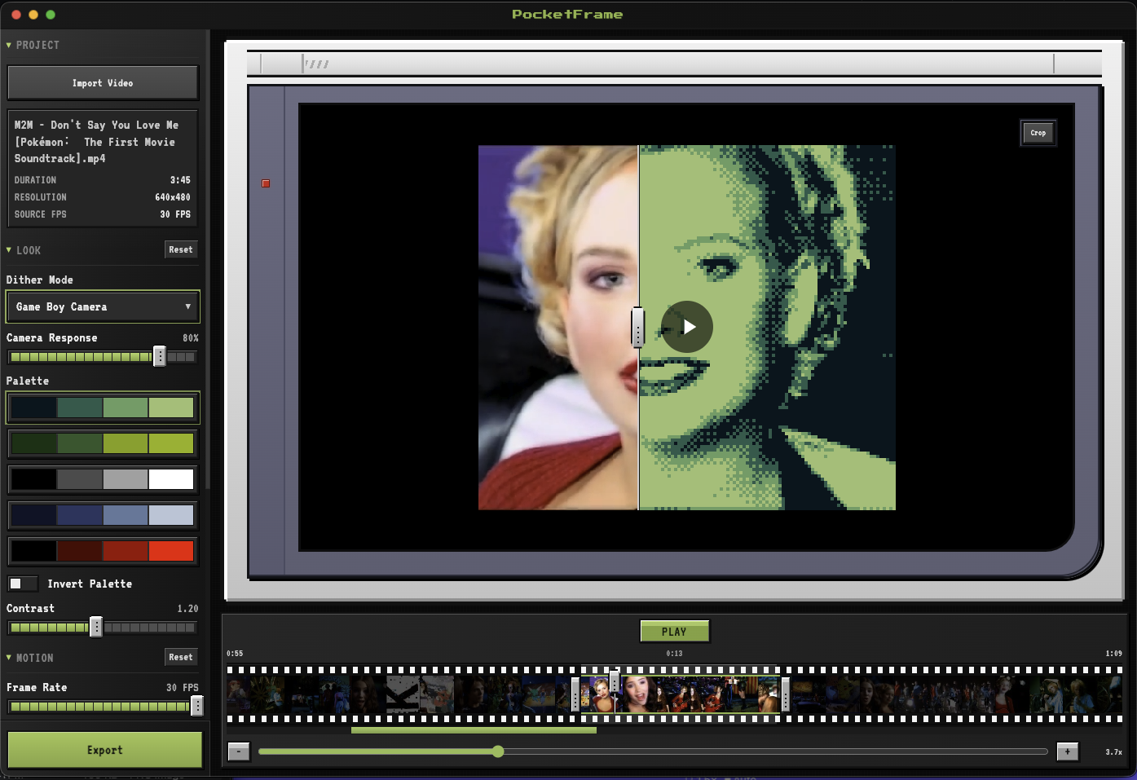
Task: Click the green PLAY button above timeline
Action: pyautogui.click(x=674, y=632)
